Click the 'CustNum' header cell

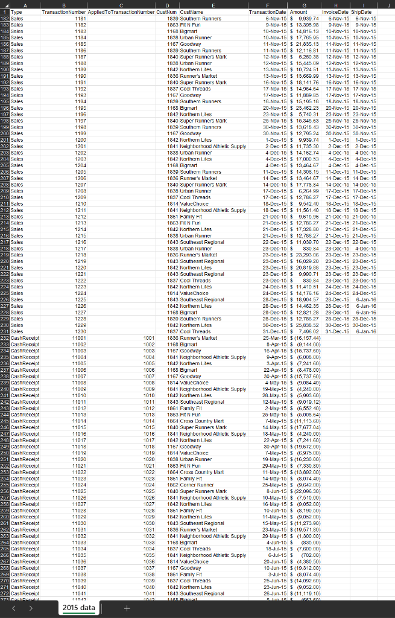[x=167, y=12]
